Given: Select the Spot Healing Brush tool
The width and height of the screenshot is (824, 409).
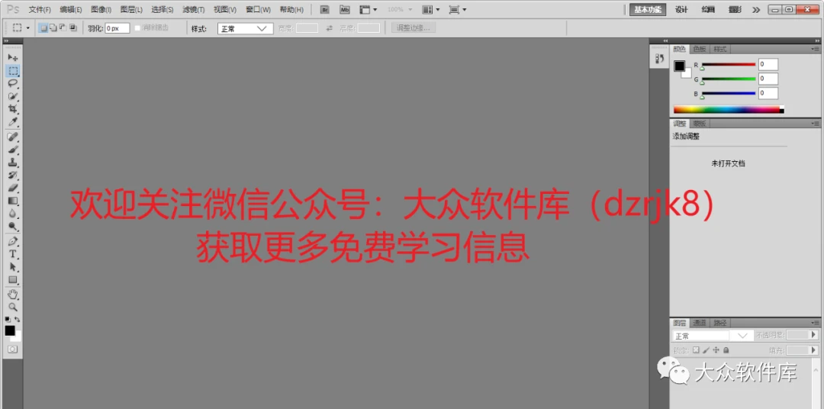Looking at the screenshot, I should (x=13, y=137).
